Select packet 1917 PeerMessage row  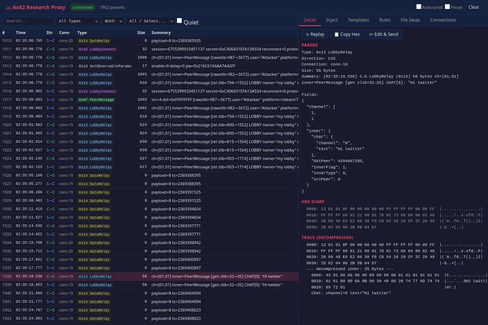[x=149, y=100]
